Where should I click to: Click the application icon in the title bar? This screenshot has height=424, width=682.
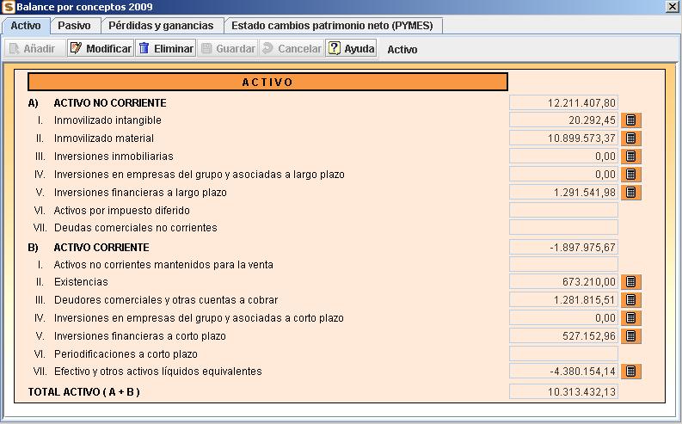tap(8, 7)
